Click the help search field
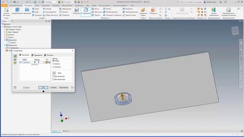Image resolution: width=244 pixels, height=137 pixels. click(191, 2)
